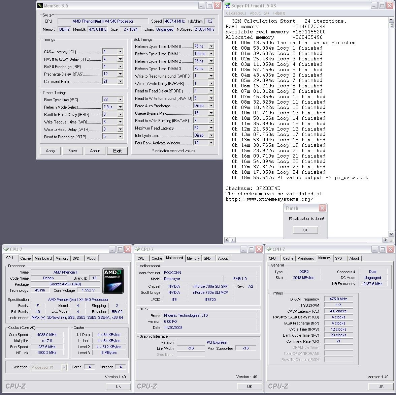
Task: Click the Super PI title bar icon
Action: (x=227, y=6)
